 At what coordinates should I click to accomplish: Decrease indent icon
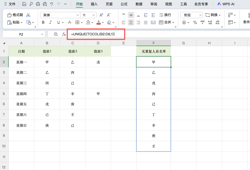(146, 15)
